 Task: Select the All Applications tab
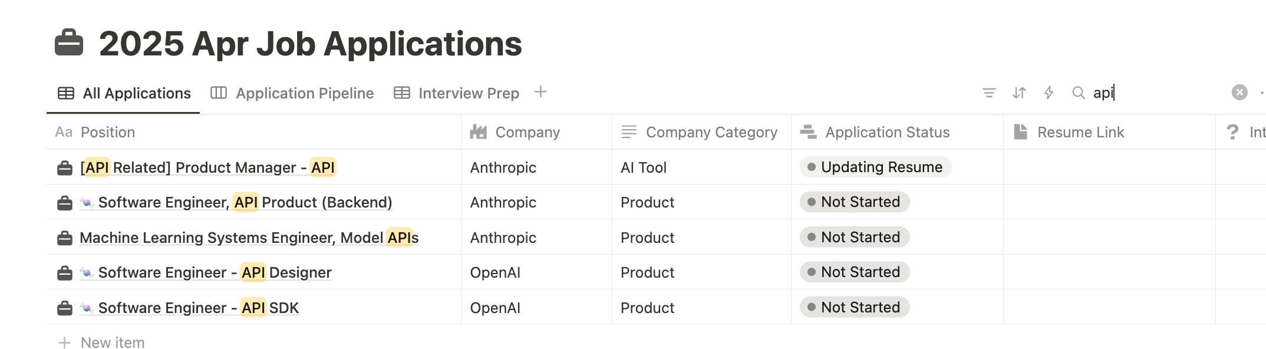(124, 93)
